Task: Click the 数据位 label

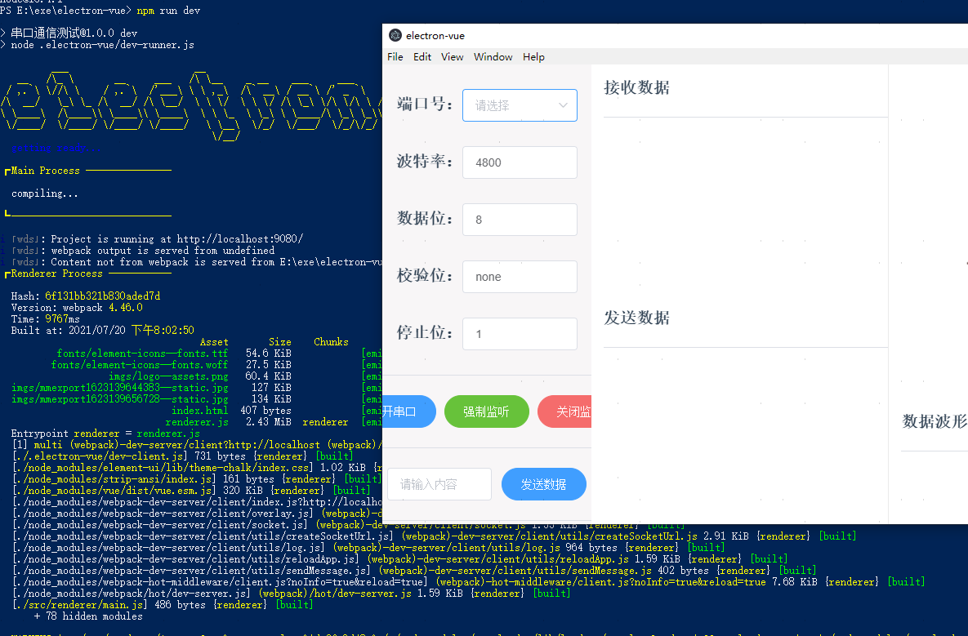Action: pyautogui.click(x=425, y=218)
